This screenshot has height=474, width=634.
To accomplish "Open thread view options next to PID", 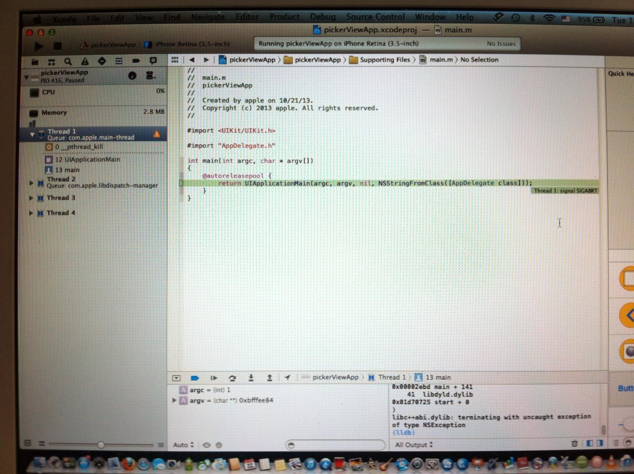I will click(x=150, y=75).
